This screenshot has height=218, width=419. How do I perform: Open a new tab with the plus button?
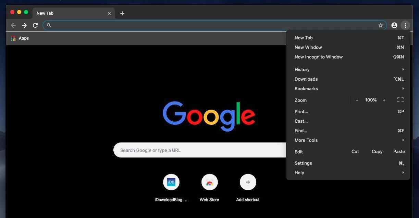[122, 13]
